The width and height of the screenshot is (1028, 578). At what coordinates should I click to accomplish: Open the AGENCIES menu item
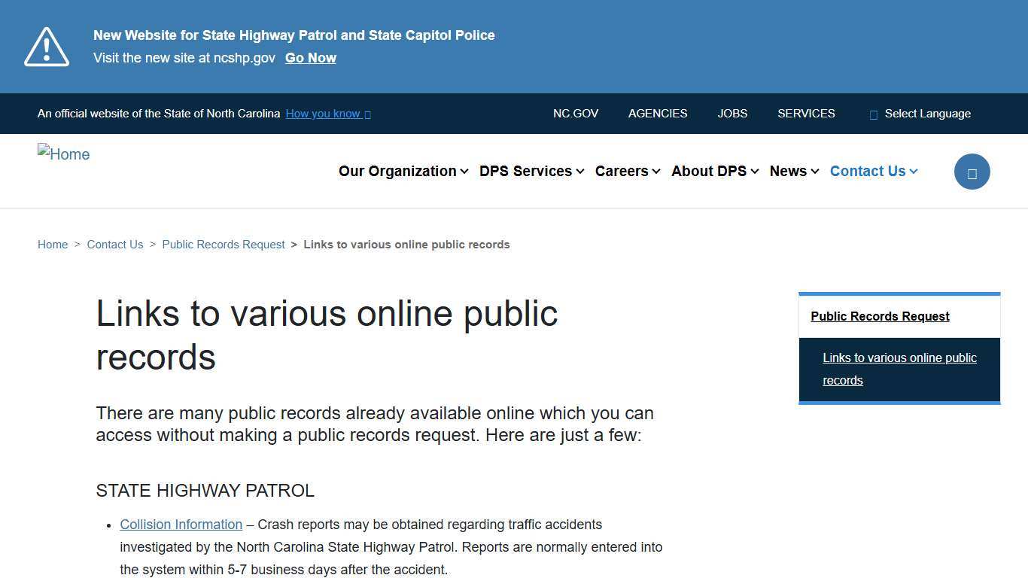[657, 114]
